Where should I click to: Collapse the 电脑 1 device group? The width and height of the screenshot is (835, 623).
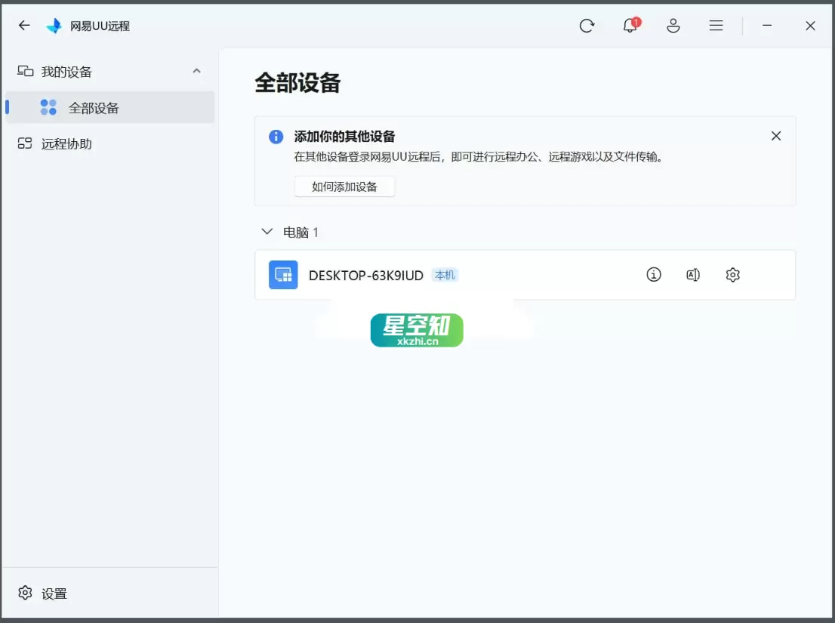click(267, 232)
